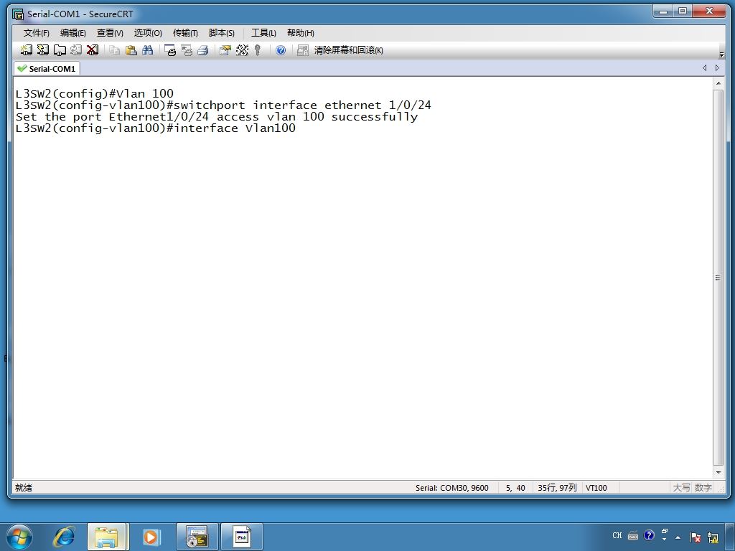Screen dimensions: 735x551
Task: Click the Connect in Tab icon
Action: click(x=60, y=50)
